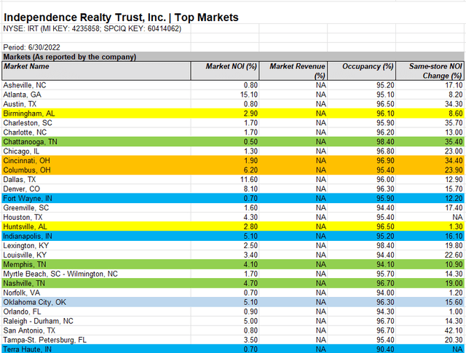Select the 'San Antonio, TX' market cell
This screenshot has height=353, width=466.
click(x=96, y=330)
